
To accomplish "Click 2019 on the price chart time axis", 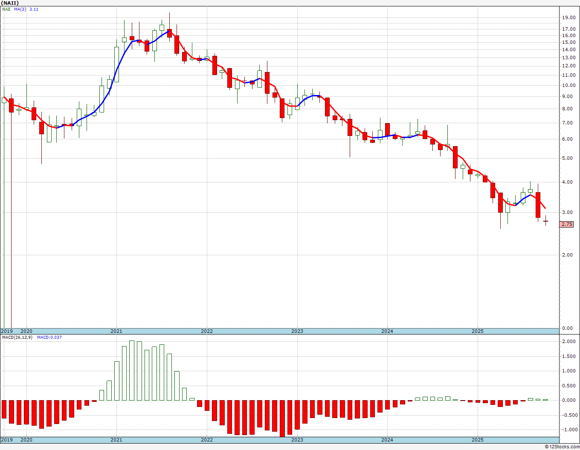I will click(7, 331).
